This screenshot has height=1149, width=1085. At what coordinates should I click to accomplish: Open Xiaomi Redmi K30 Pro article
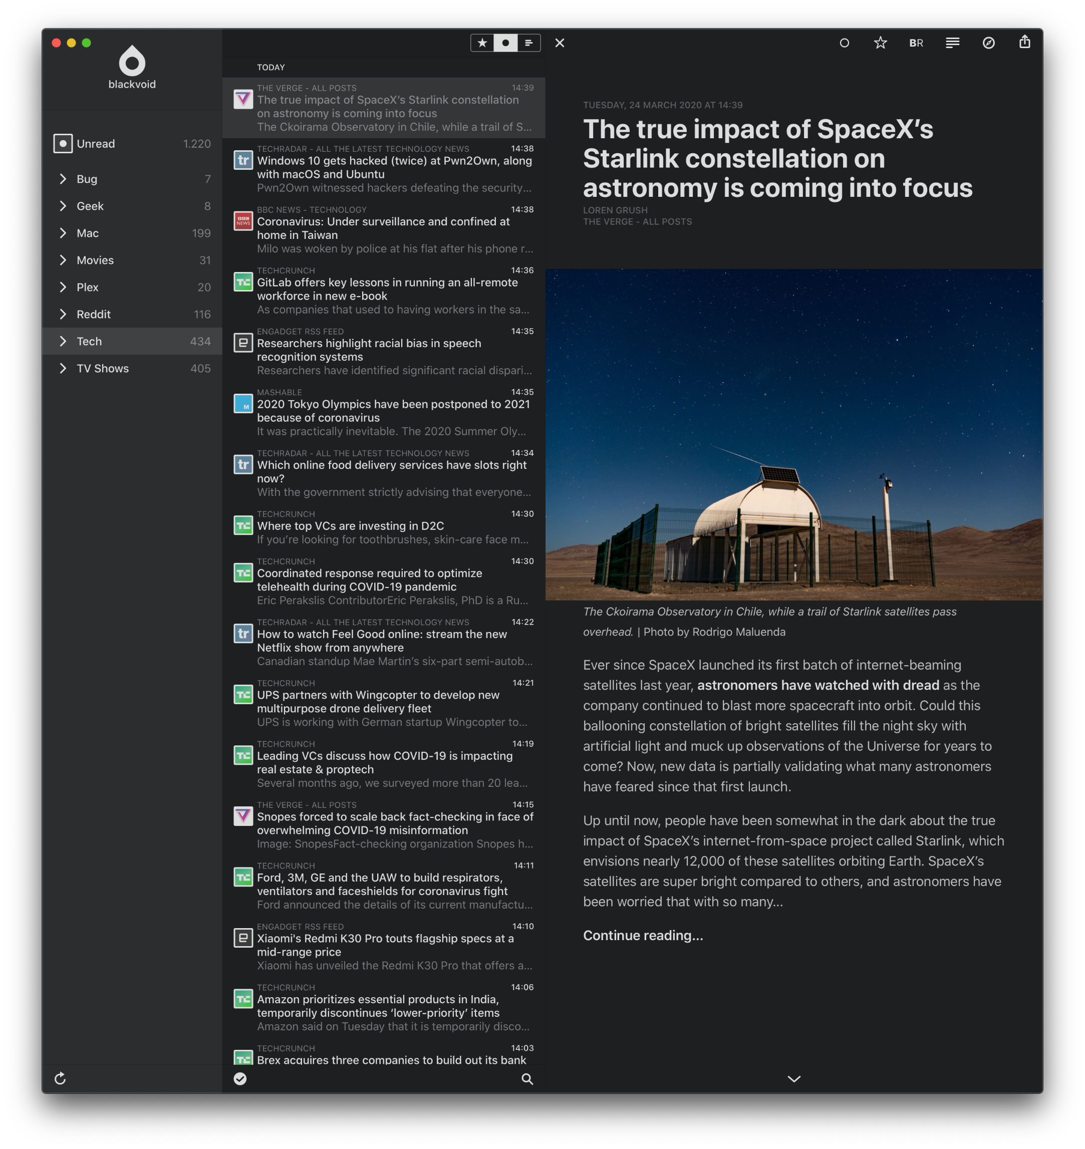coord(383,946)
